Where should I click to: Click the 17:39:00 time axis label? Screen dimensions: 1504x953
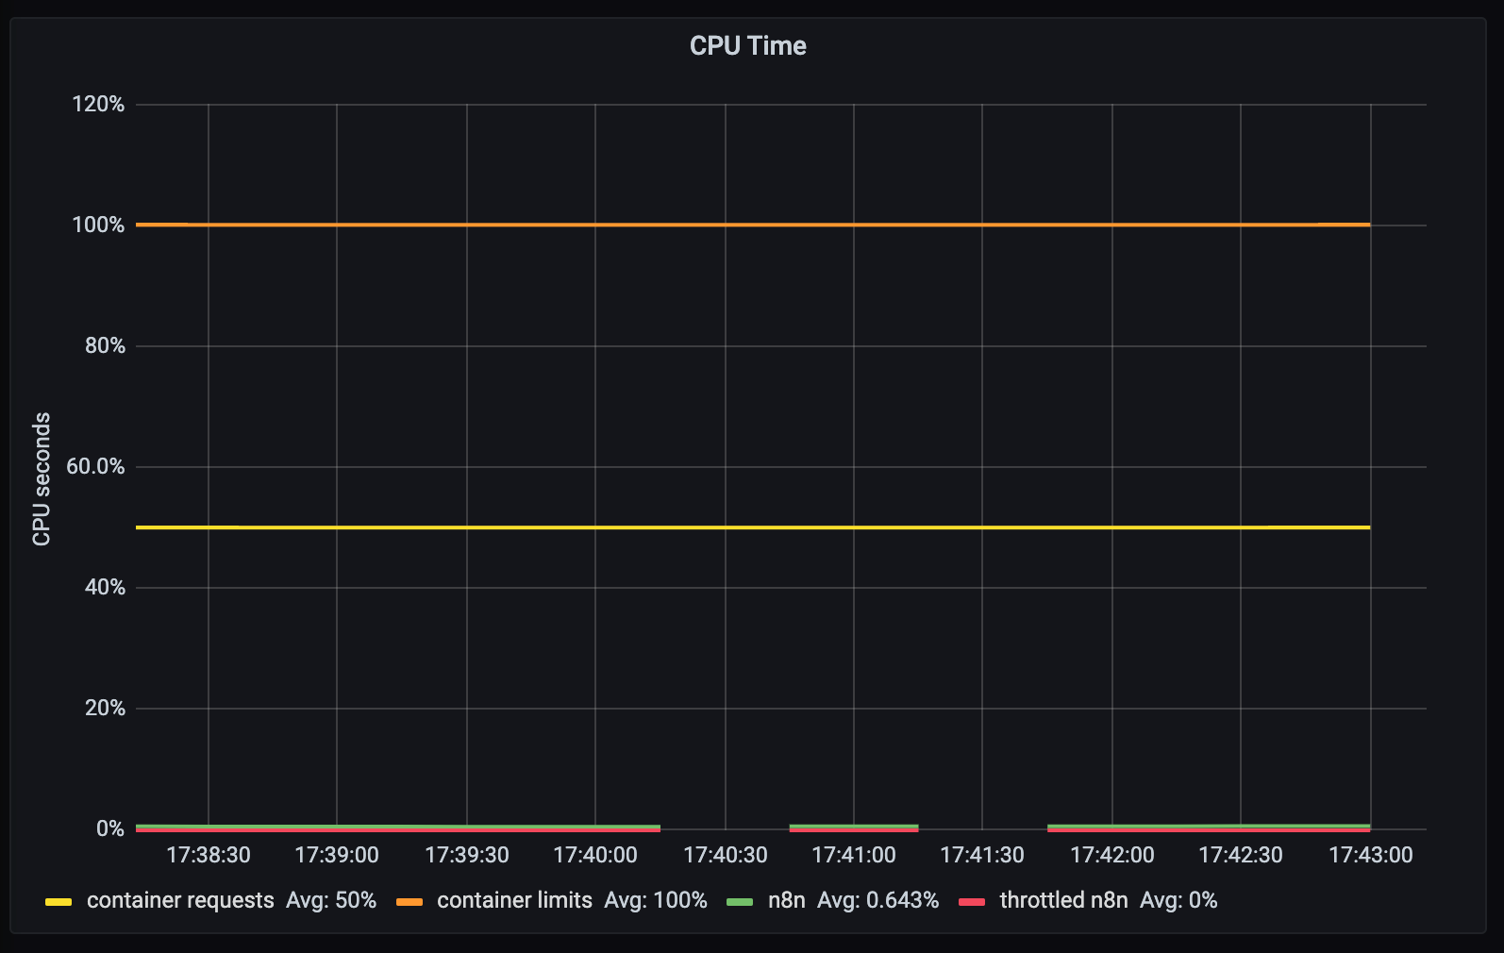tap(337, 855)
